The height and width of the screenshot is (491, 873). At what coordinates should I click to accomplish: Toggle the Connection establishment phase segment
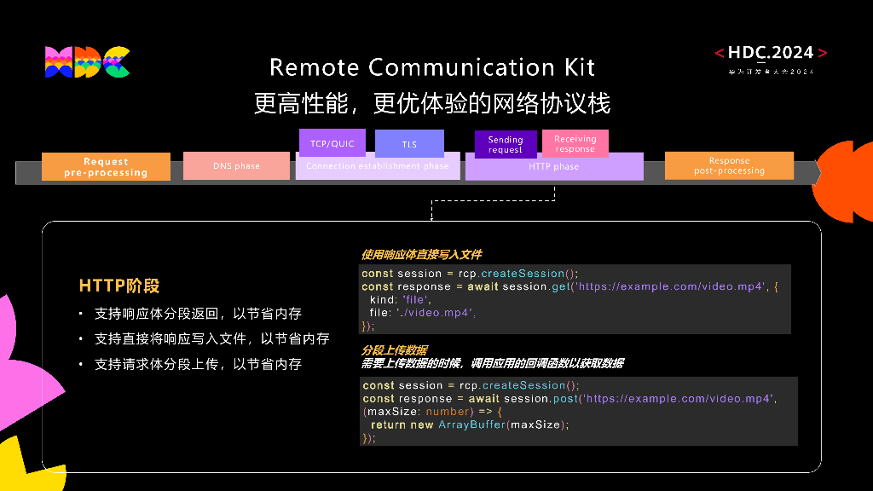pos(378,165)
